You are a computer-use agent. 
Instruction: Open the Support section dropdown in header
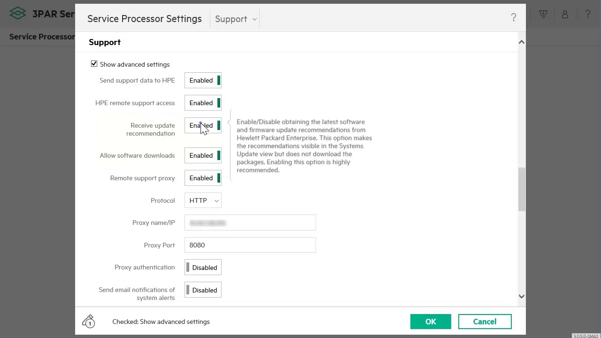click(235, 19)
